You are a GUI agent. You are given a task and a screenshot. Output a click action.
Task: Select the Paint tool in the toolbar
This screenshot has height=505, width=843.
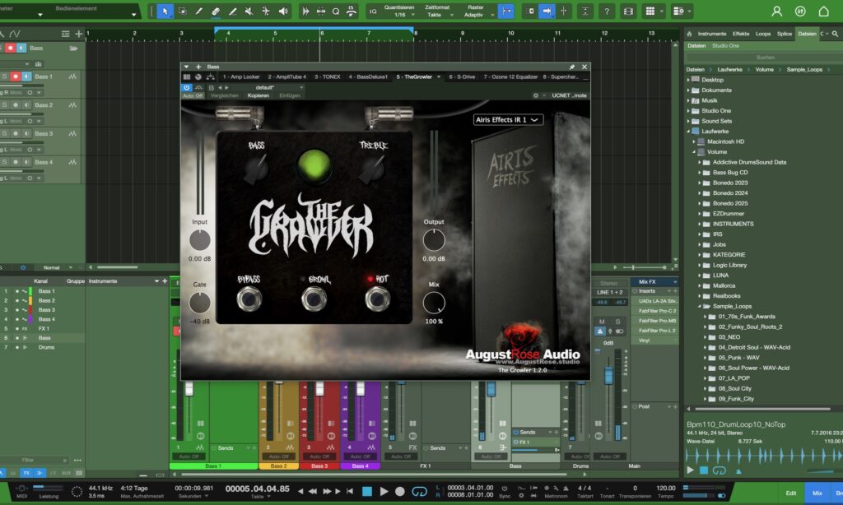tap(198, 11)
